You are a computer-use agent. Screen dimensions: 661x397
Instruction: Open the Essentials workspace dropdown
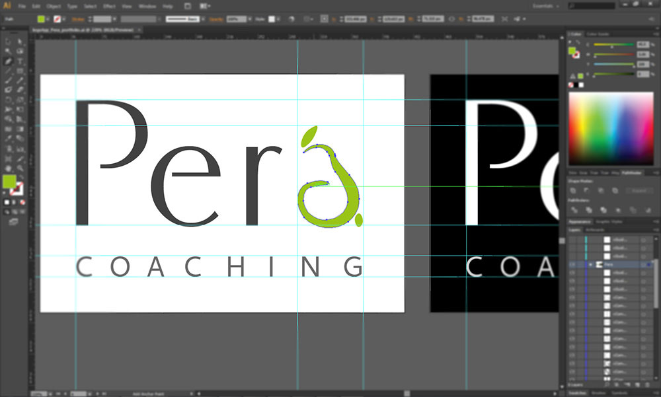pos(529,5)
